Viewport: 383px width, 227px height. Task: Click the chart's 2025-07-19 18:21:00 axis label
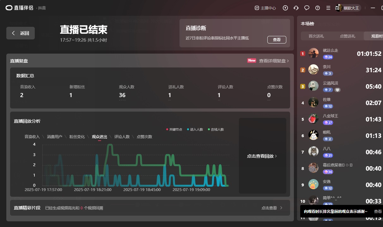[x=93, y=190]
